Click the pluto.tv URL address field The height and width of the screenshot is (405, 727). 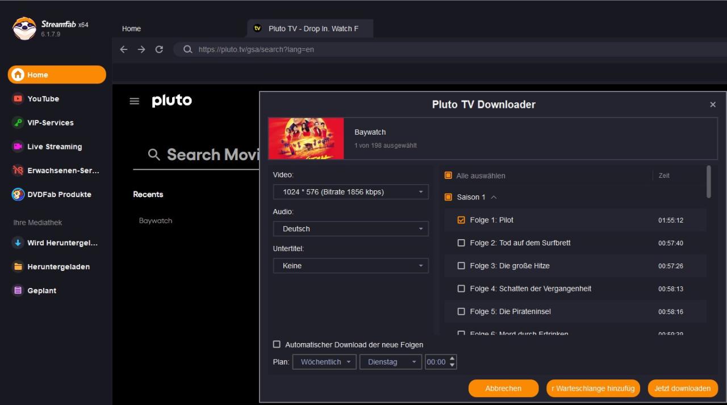[256, 49]
